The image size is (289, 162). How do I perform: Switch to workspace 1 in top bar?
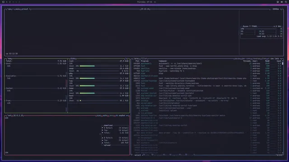tap(7, 2)
